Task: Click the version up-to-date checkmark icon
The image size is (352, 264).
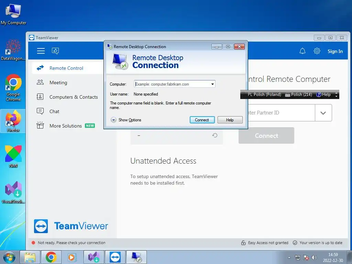Action: click(x=295, y=243)
